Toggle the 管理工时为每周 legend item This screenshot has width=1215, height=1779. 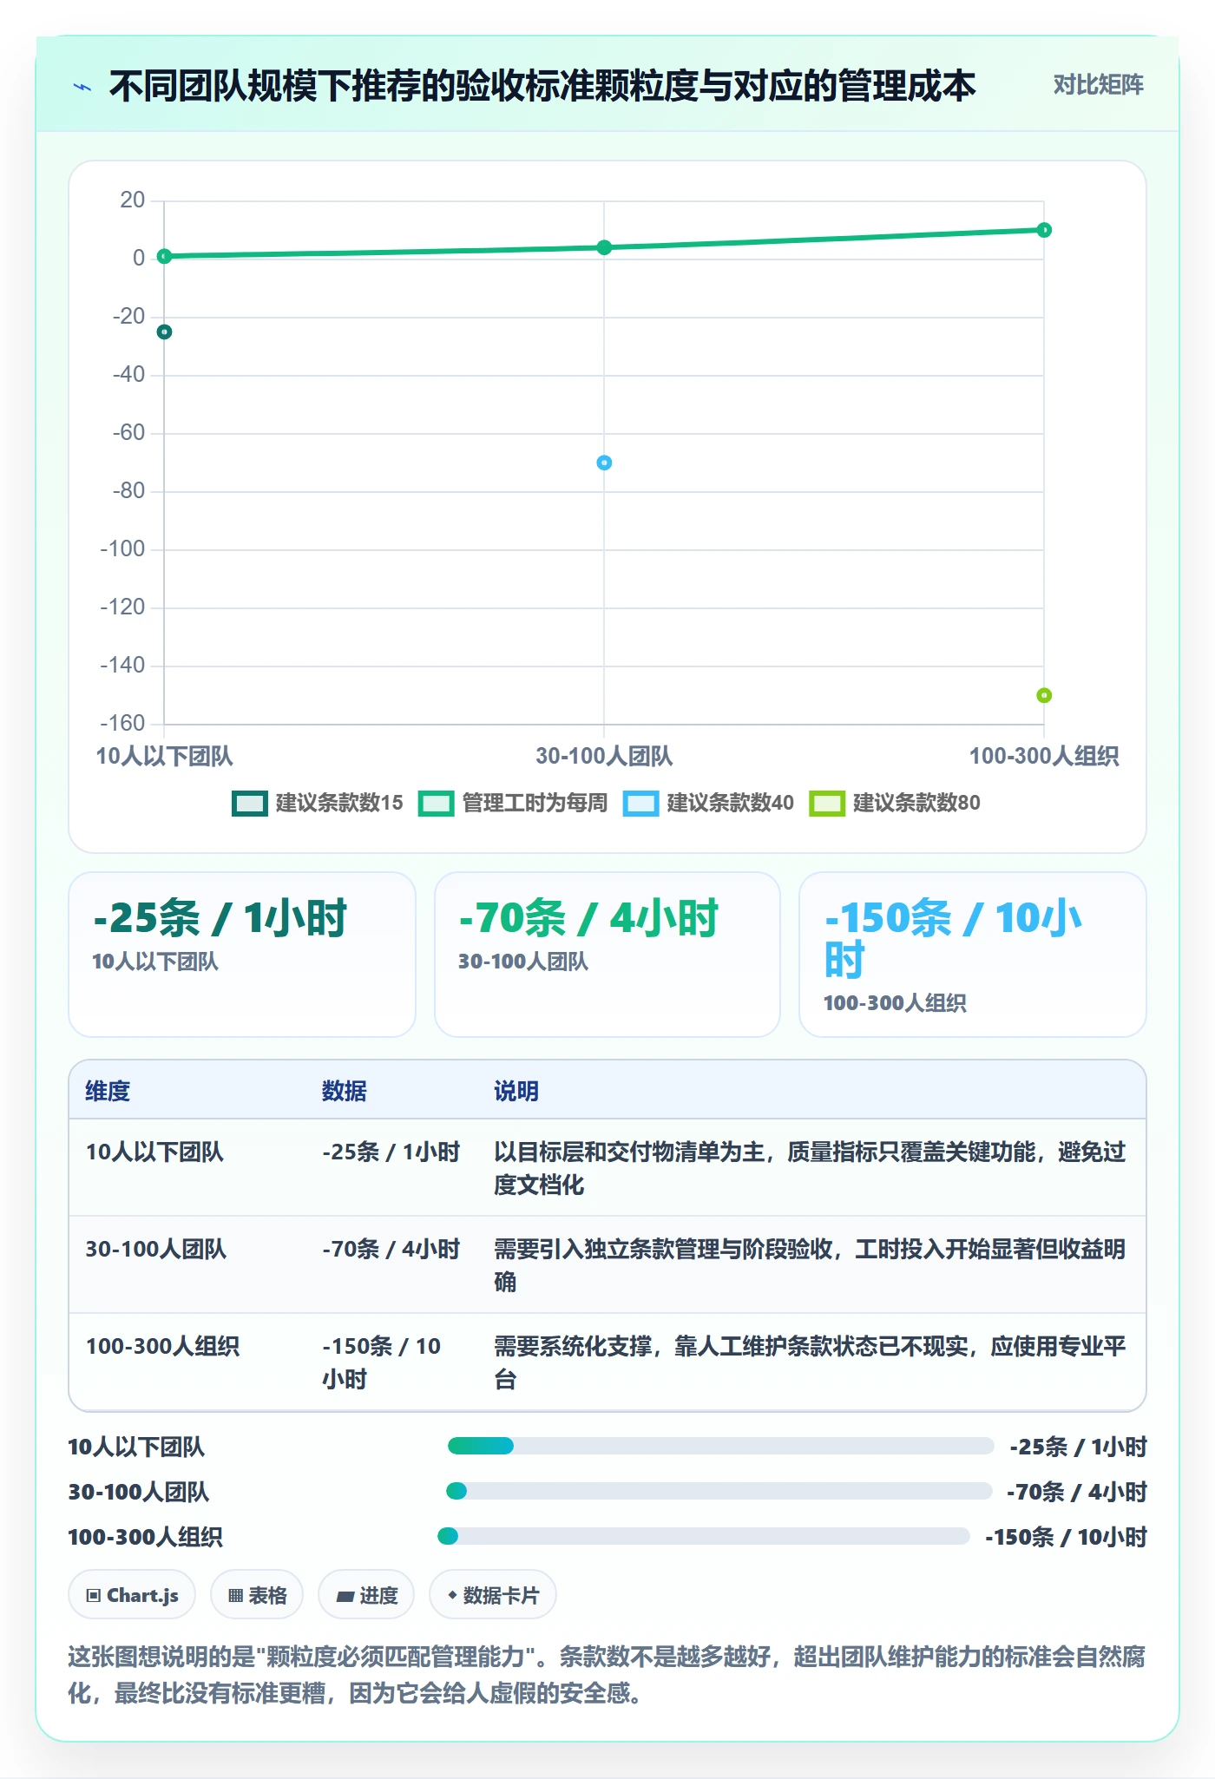point(513,803)
